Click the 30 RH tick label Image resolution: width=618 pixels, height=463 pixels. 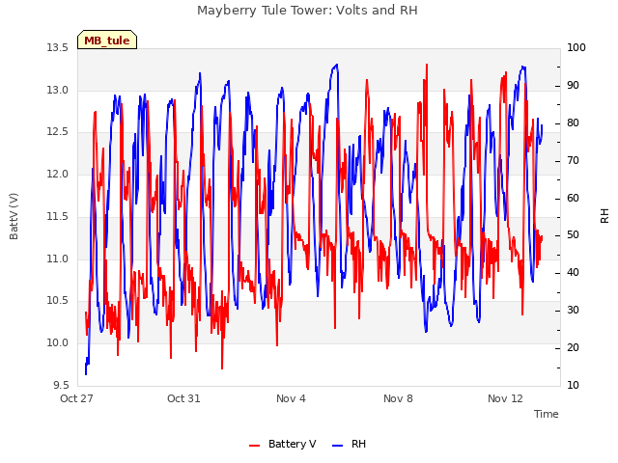point(573,310)
